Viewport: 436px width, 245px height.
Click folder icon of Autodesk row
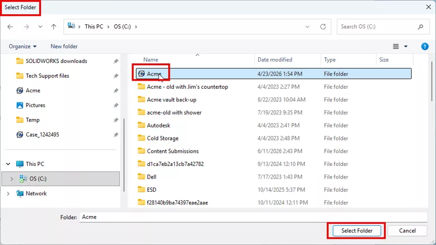pyautogui.click(x=141, y=125)
